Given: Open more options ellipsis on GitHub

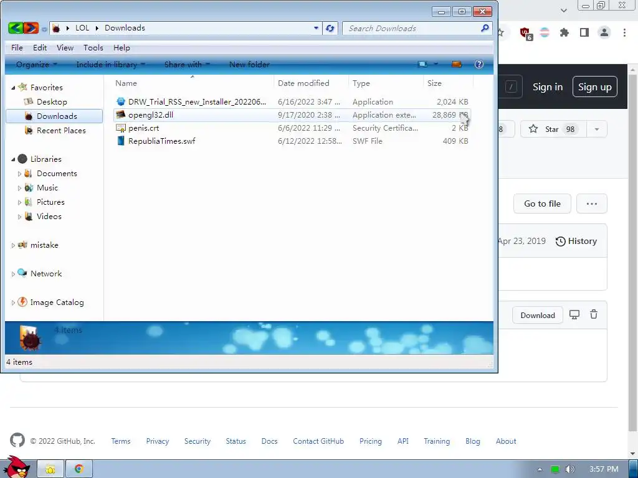Looking at the screenshot, I should (592, 204).
